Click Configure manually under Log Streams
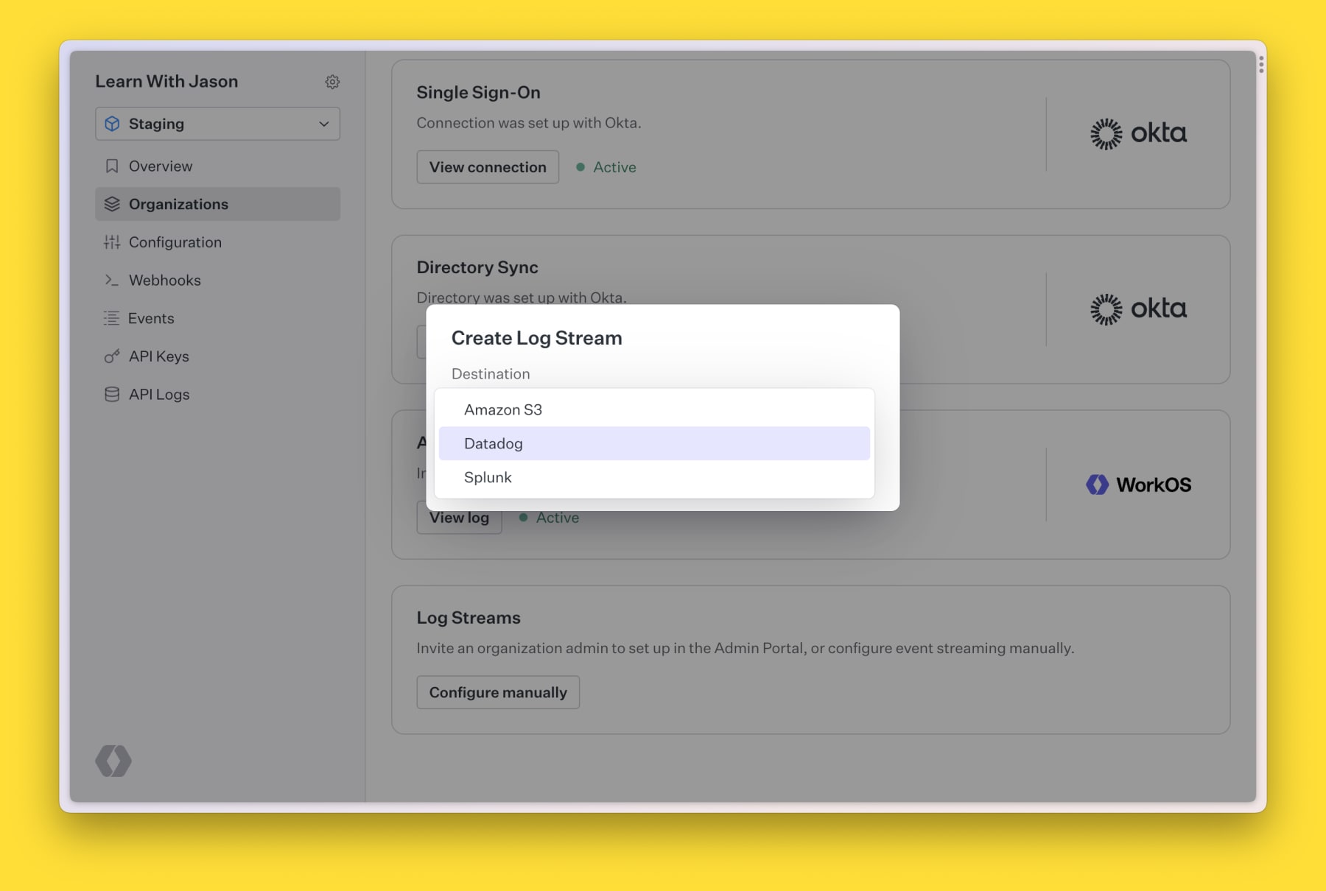The image size is (1326, 891). pyautogui.click(x=498, y=692)
